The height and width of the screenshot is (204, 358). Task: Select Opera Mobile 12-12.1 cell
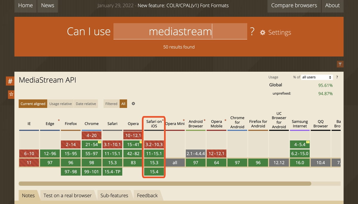point(217,153)
